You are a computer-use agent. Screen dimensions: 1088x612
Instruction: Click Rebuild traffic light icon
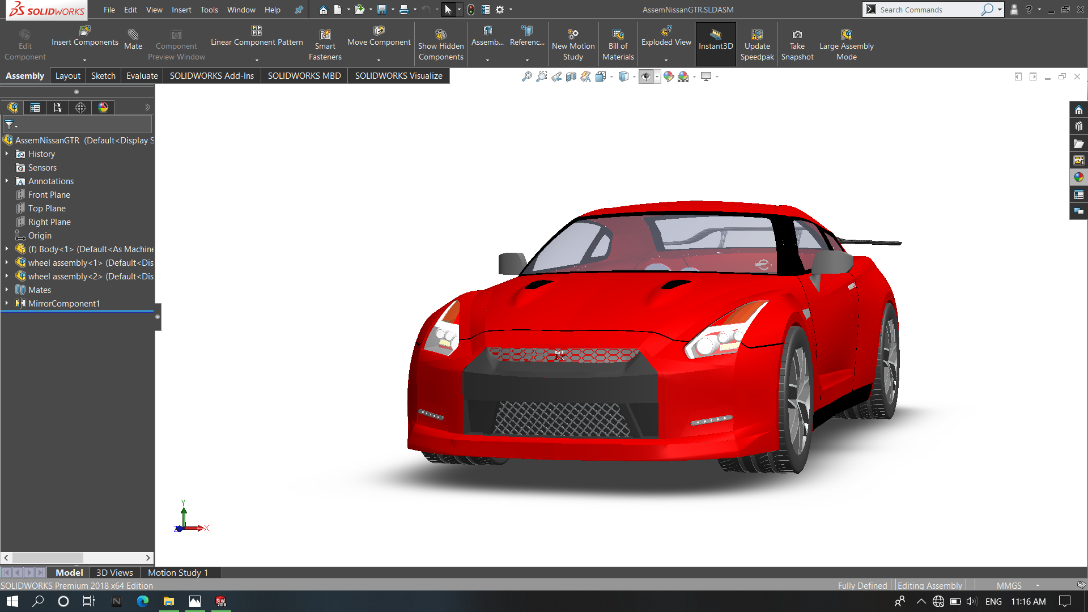tap(471, 10)
